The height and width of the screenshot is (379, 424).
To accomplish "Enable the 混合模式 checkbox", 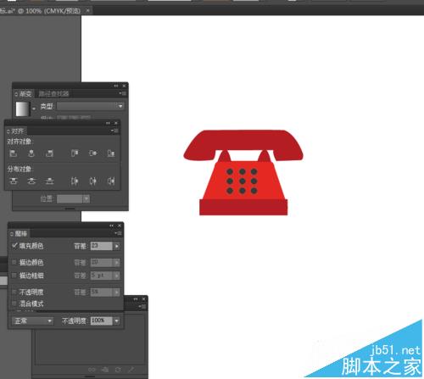I will 14,304.
